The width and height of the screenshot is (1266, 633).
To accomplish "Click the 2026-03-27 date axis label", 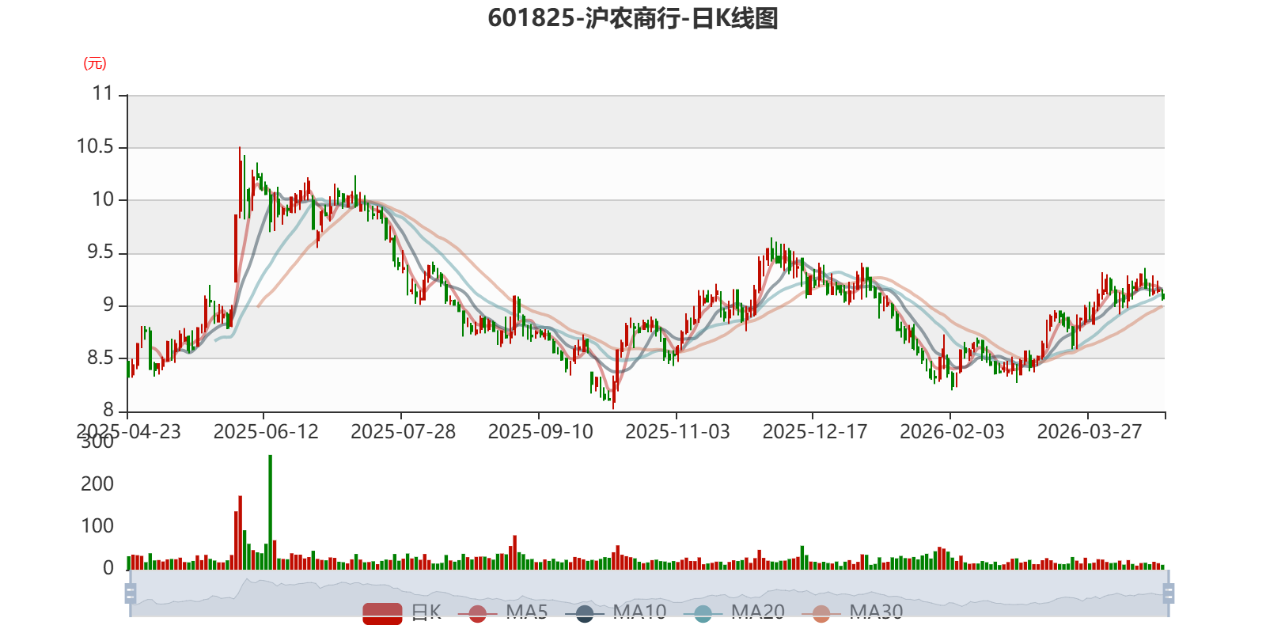I will (1090, 432).
